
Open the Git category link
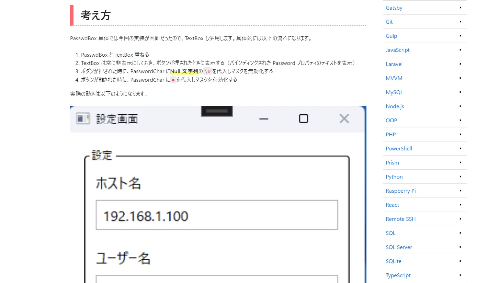(389, 22)
